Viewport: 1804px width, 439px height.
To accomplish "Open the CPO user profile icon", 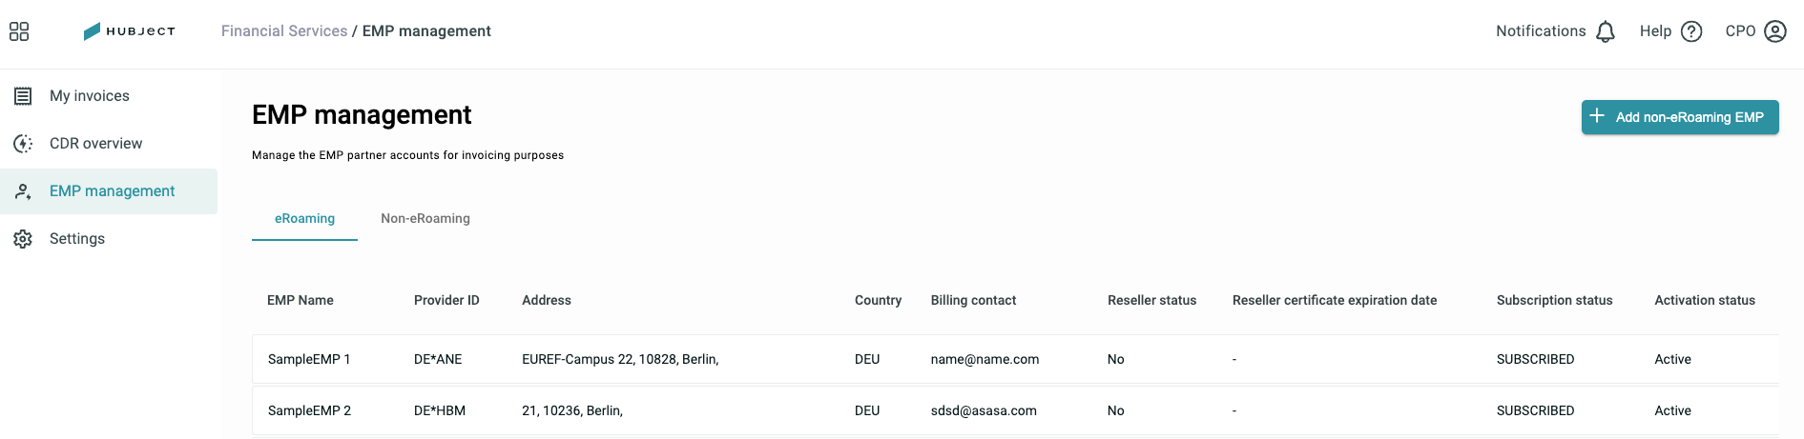I will (x=1775, y=31).
